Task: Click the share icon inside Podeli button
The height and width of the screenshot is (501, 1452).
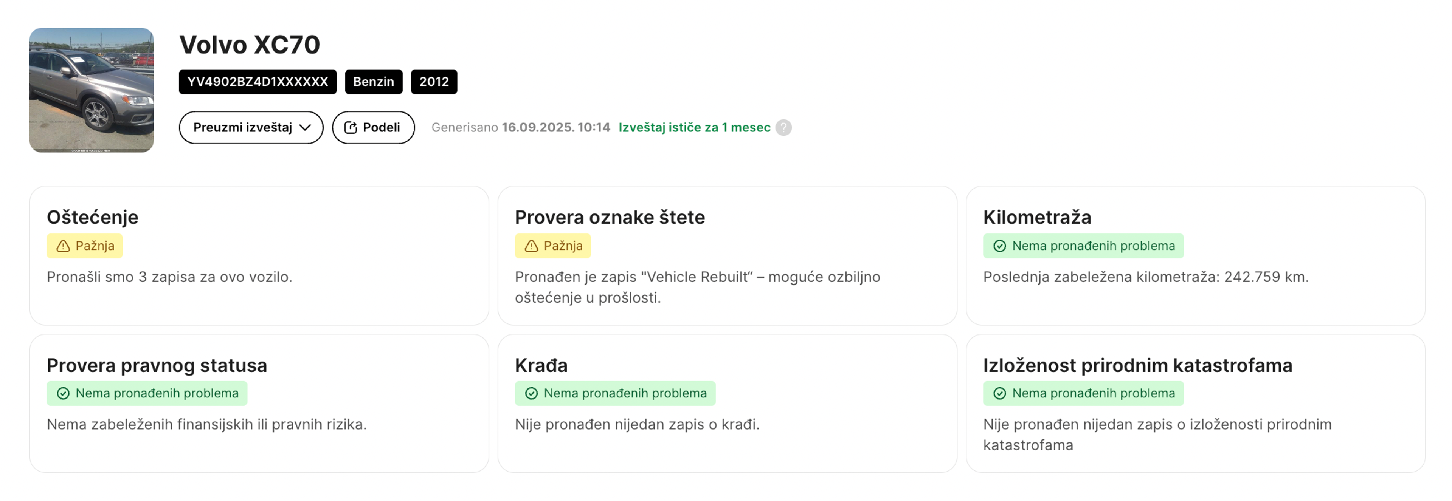Action: [x=351, y=128]
